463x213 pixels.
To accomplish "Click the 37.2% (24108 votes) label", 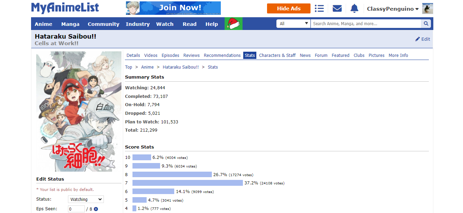I will (x=265, y=183).
